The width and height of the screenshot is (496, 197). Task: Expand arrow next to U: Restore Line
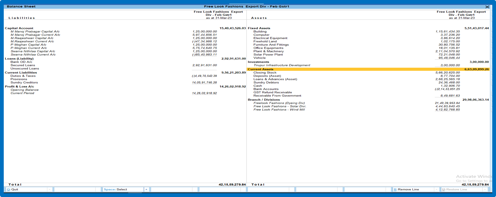click(485, 190)
